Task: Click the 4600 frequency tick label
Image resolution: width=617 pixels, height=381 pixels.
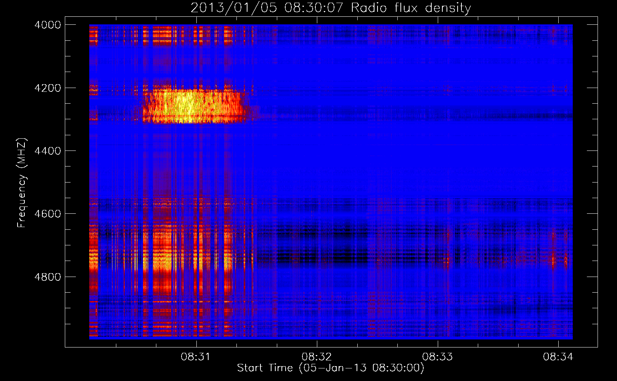Action: [48, 214]
